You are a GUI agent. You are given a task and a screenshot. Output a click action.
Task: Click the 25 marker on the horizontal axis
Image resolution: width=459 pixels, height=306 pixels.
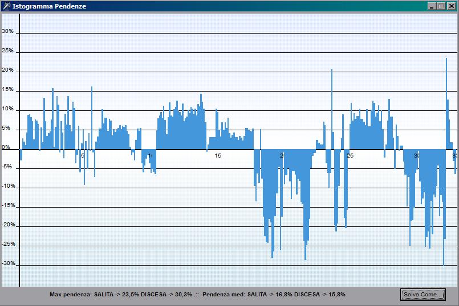pyautogui.click(x=350, y=155)
